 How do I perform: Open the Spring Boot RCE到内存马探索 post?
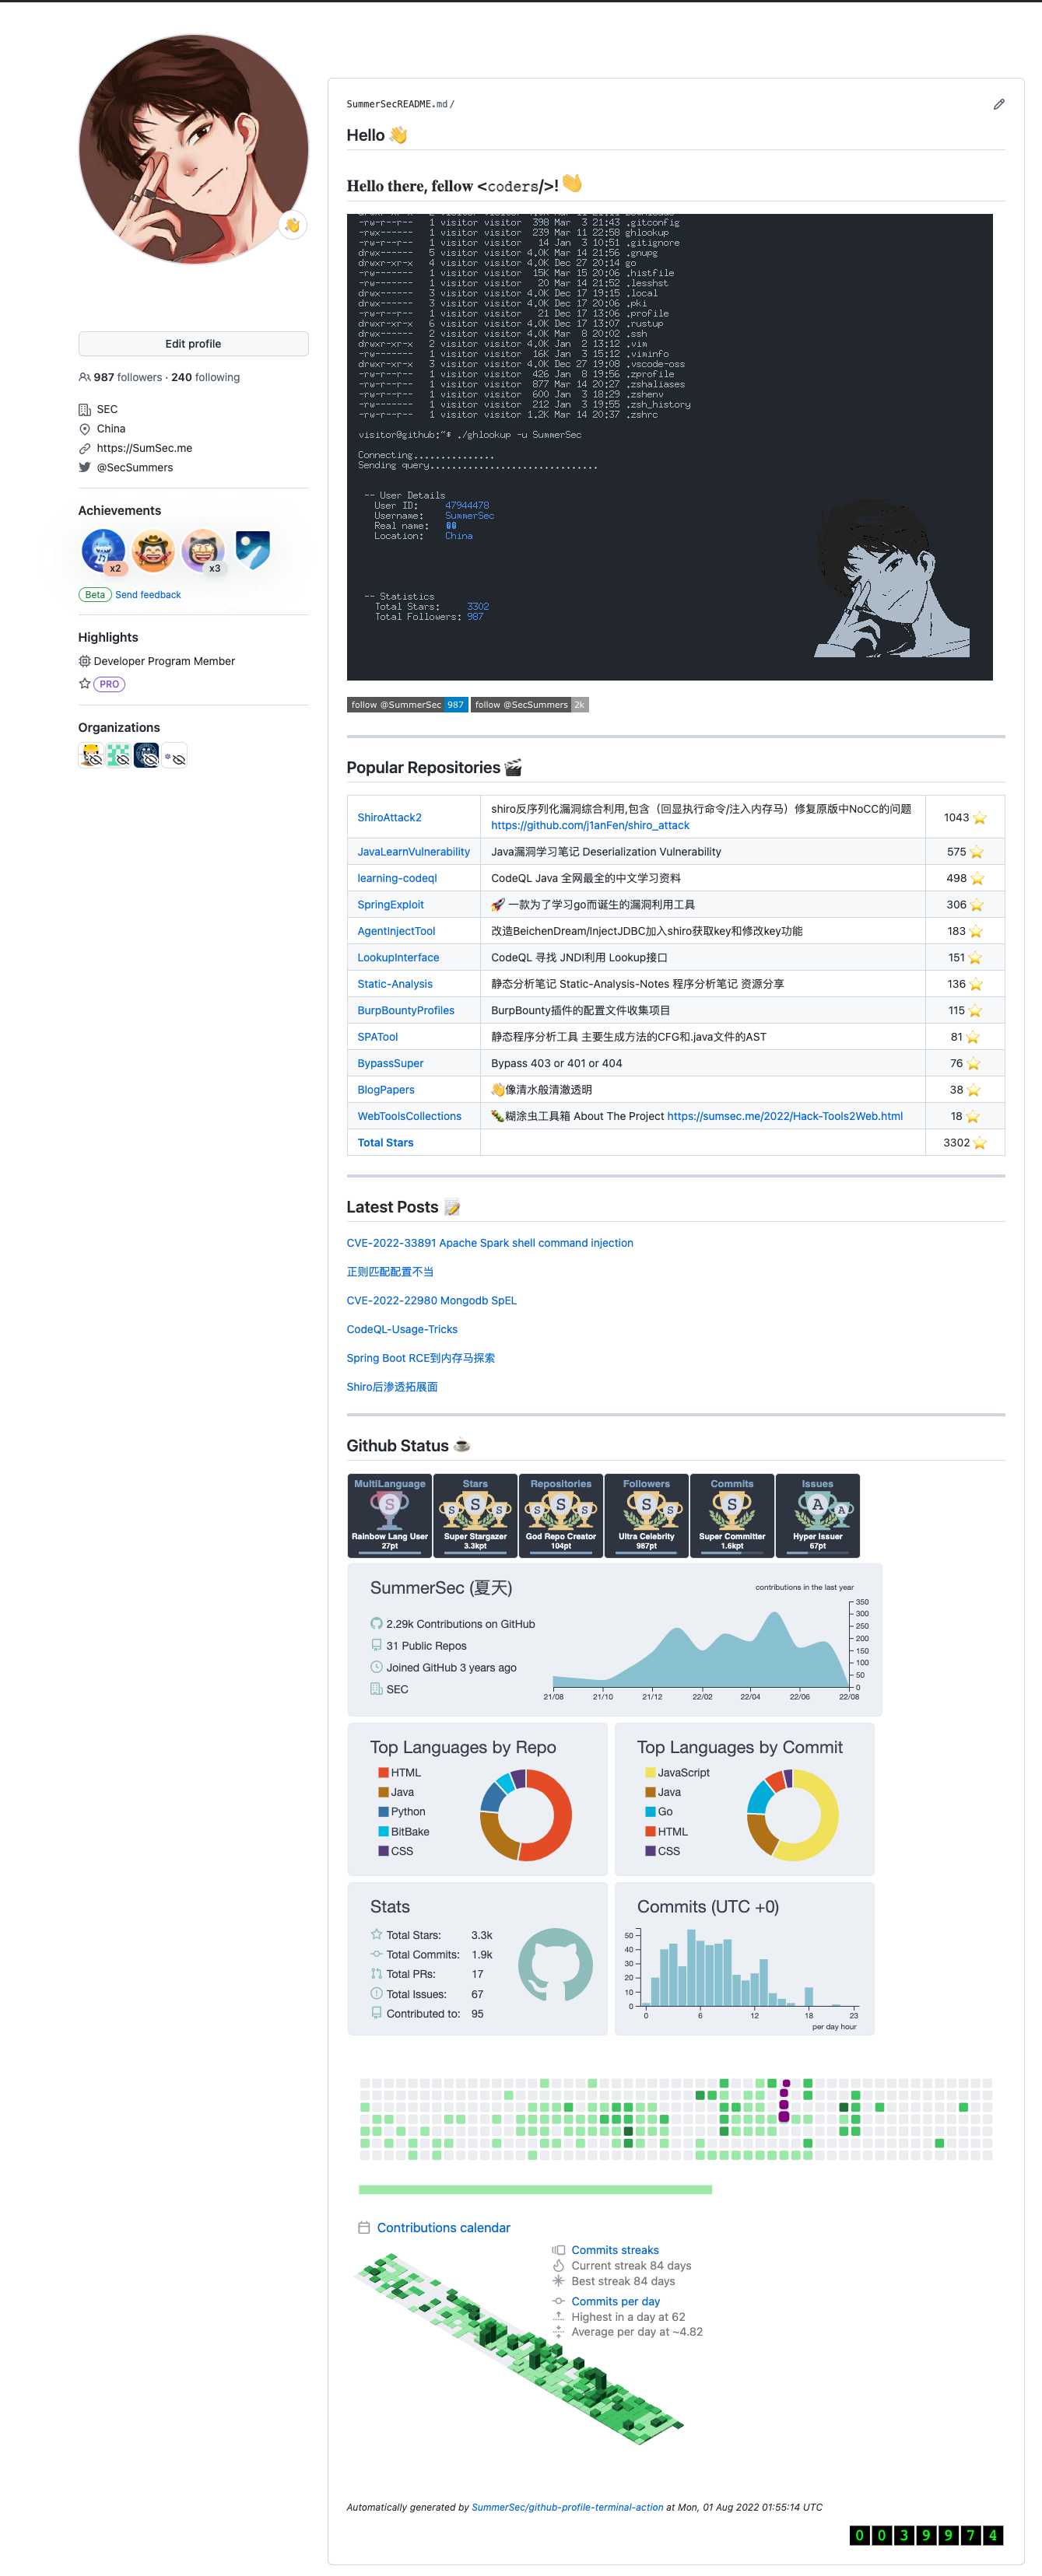[x=420, y=1358]
